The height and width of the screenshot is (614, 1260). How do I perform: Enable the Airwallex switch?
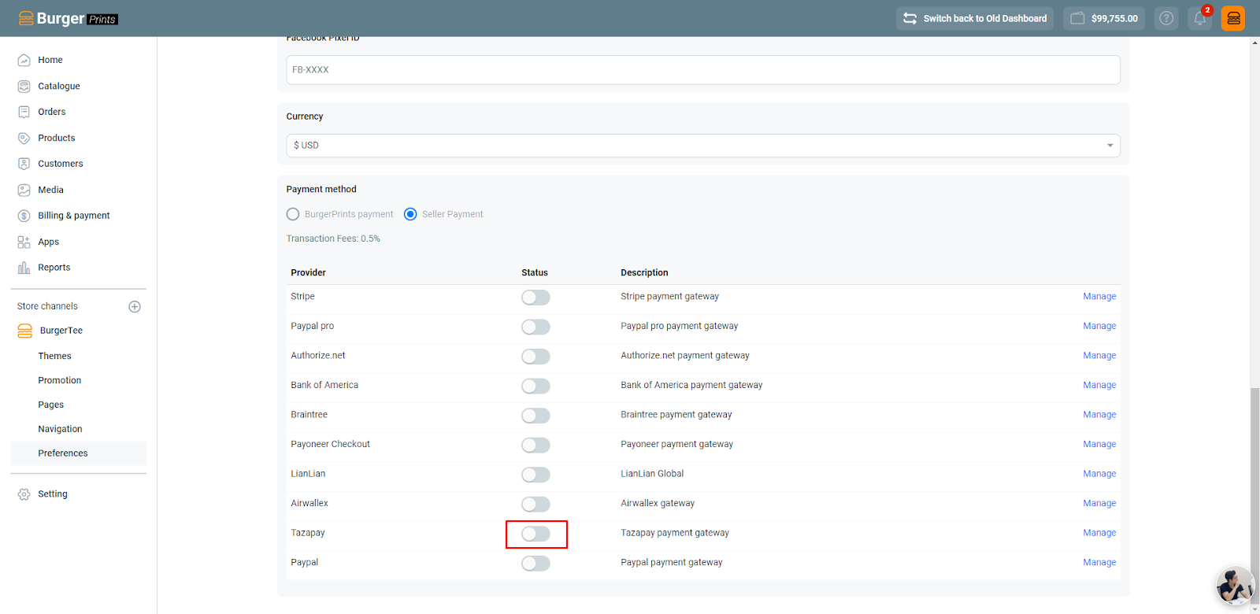pyautogui.click(x=535, y=504)
